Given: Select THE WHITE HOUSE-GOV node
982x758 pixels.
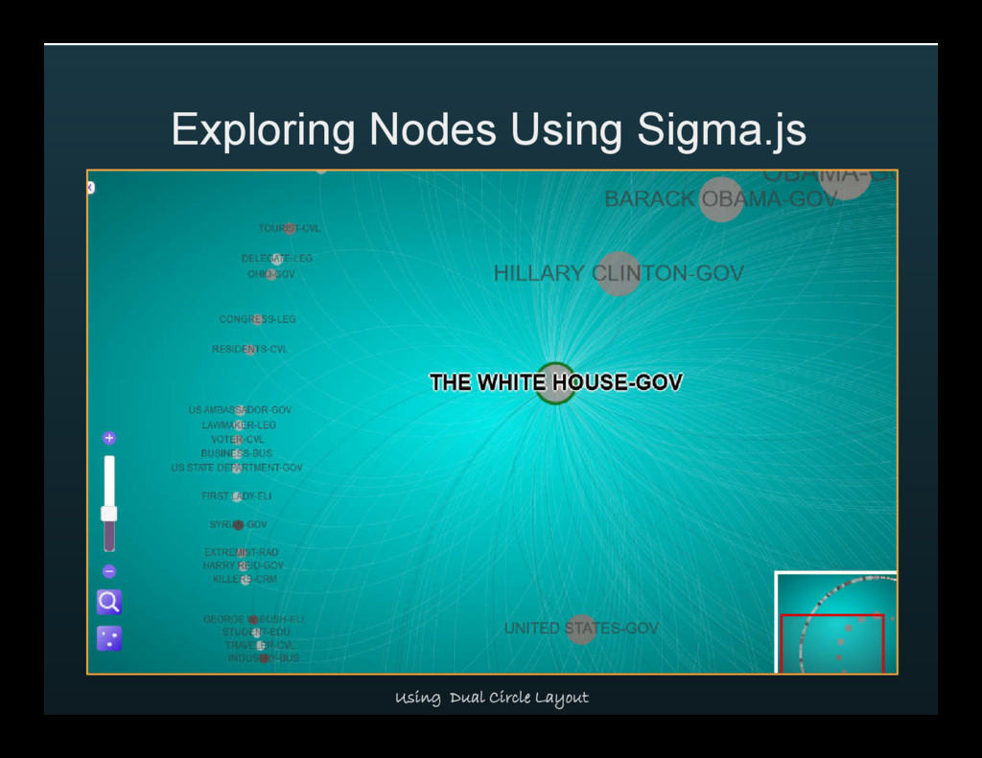Looking at the screenshot, I should [x=555, y=382].
